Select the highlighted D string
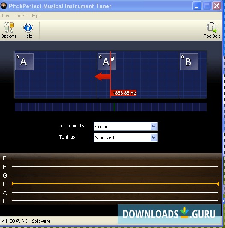This screenshot has width=225, height=228. tap(115, 184)
